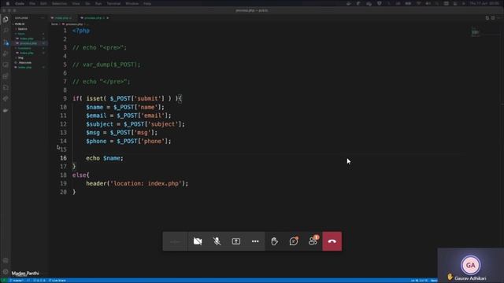Click the EXPLORER panel title
The width and height of the screenshot is (504, 283).
(21, 18)
